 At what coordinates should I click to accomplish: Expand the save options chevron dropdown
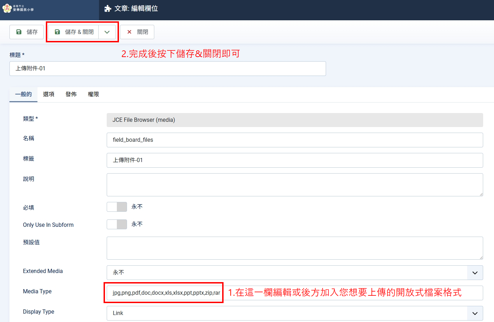(107, 32)
